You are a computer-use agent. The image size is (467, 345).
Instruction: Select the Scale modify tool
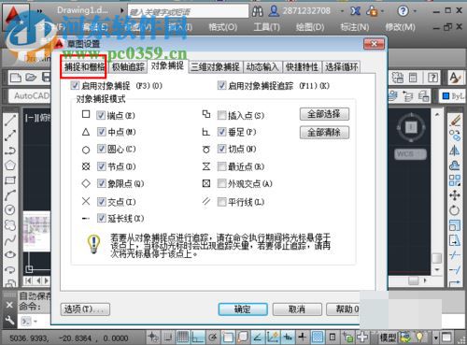[455, 225]
